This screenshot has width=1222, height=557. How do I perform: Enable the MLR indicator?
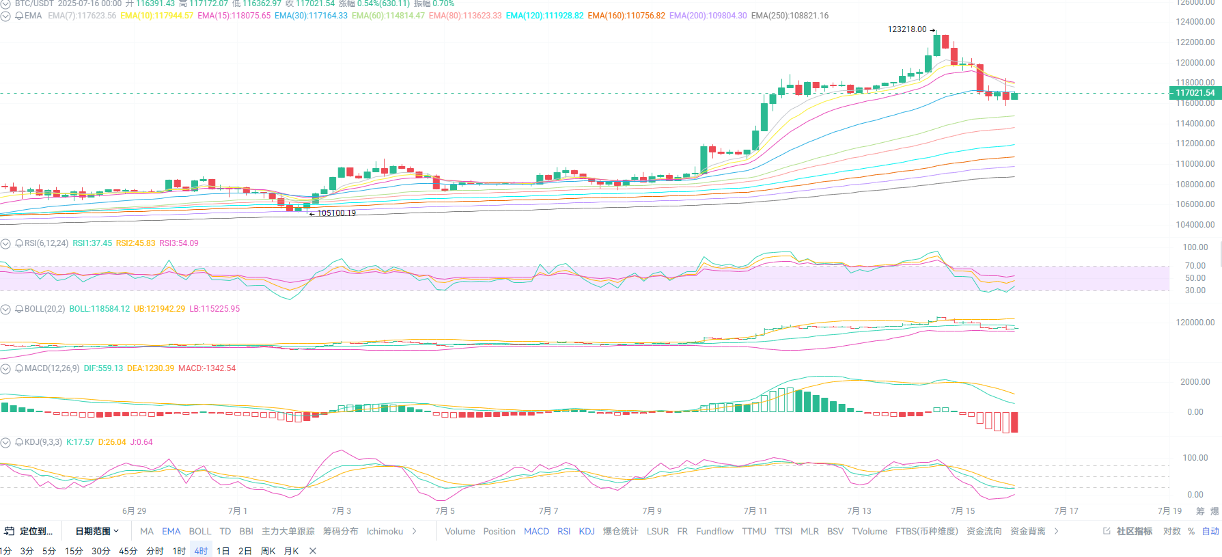[x=809, y=531]
